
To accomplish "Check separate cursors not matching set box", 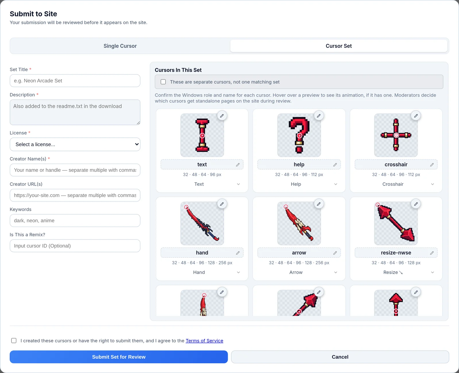I will pos(163,82).
